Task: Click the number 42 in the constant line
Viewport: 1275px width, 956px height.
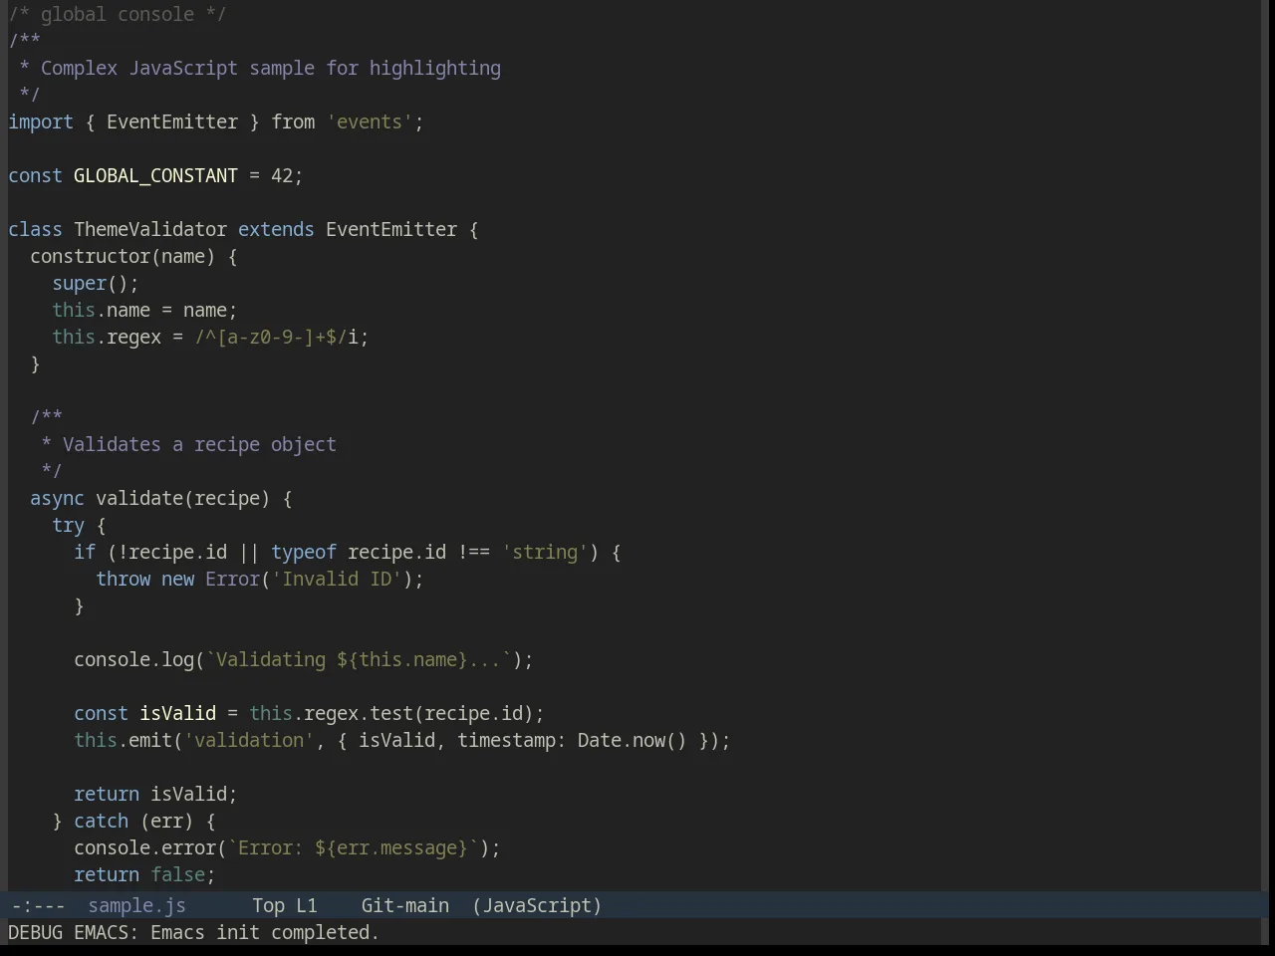Action: pos(282,175)
